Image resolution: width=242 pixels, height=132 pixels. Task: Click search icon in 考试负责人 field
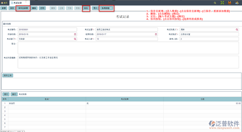point(237,30)
